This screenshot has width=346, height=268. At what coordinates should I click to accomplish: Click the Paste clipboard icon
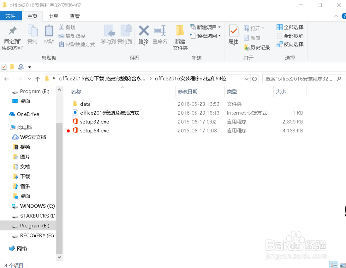[49, 31]
